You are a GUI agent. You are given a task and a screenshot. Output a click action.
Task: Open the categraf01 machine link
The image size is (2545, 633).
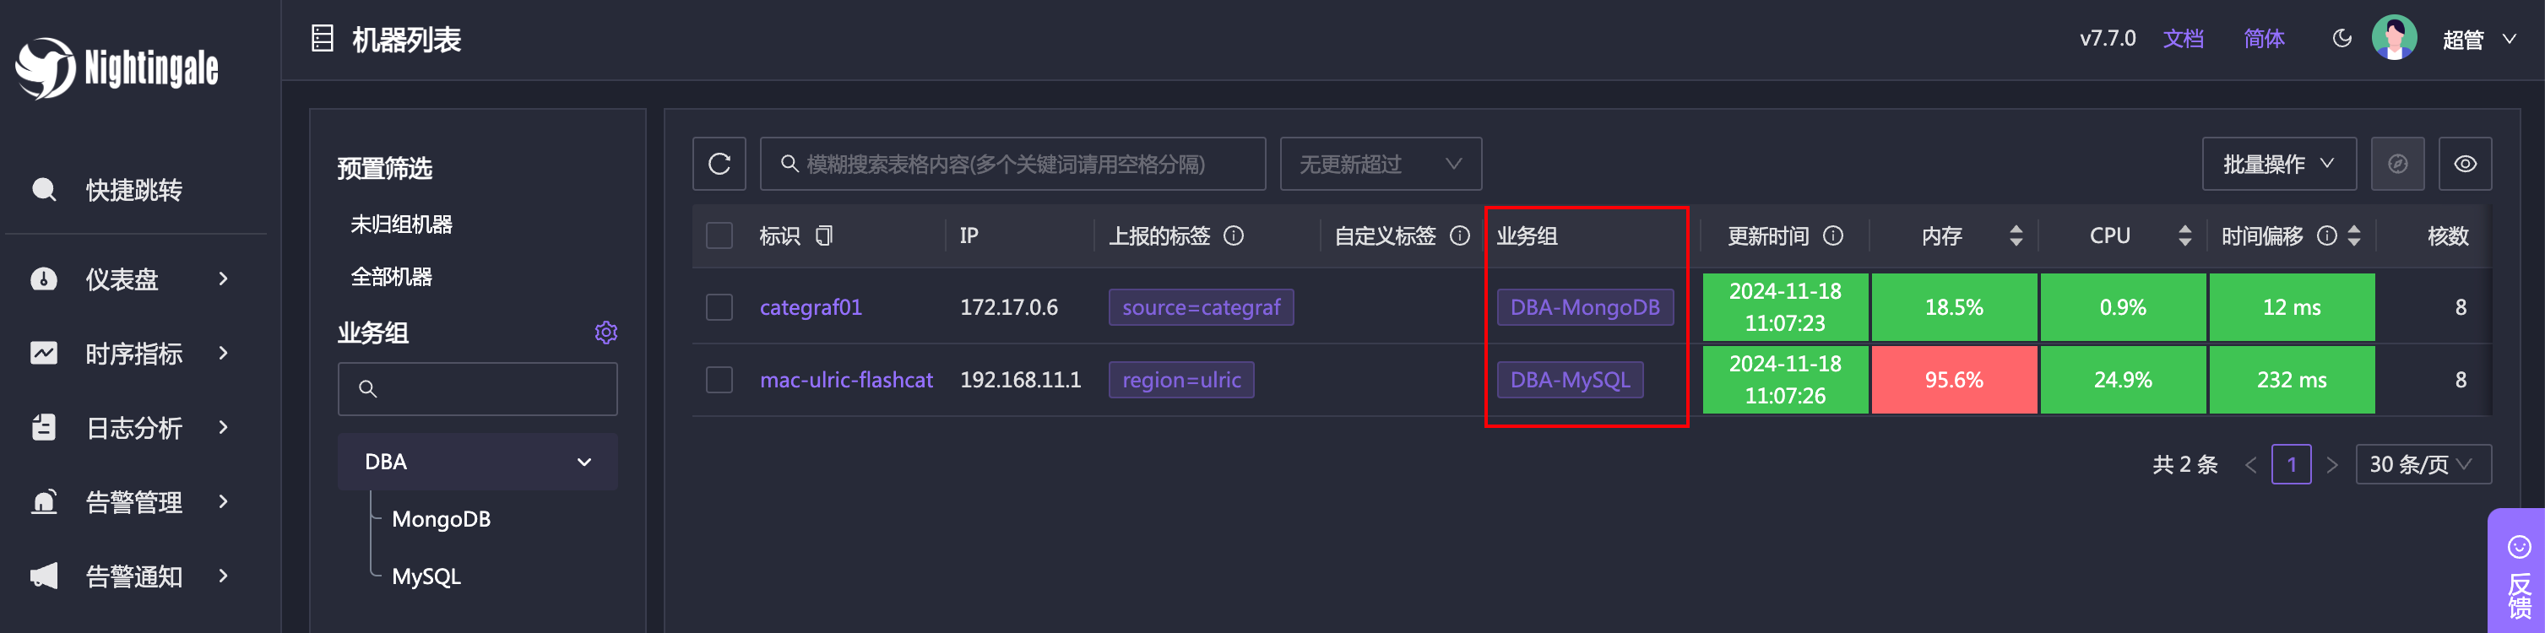point(810,307)
